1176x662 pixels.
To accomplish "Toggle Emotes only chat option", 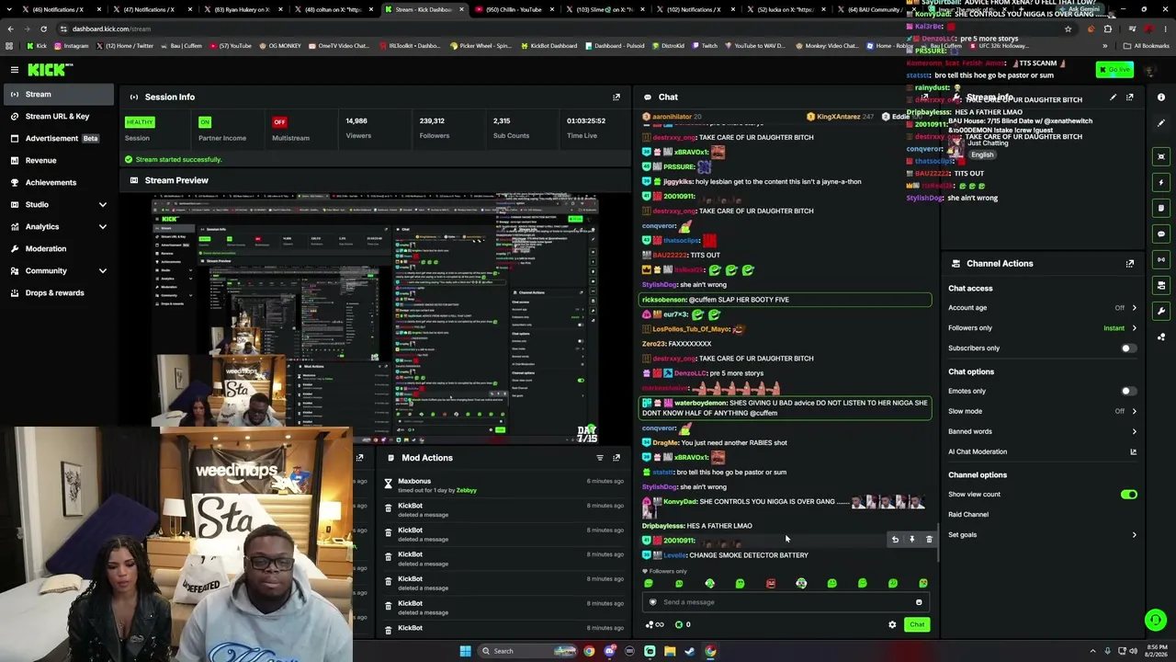I will [x=1128, y=391].
